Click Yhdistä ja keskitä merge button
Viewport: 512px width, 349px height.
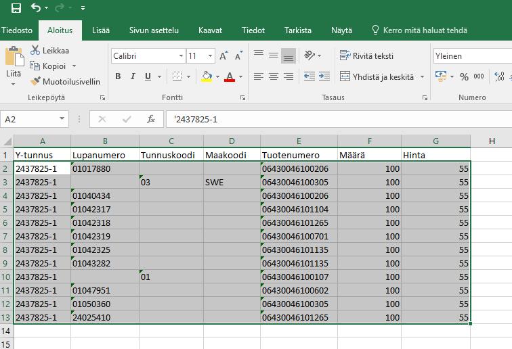coord(377,76)
